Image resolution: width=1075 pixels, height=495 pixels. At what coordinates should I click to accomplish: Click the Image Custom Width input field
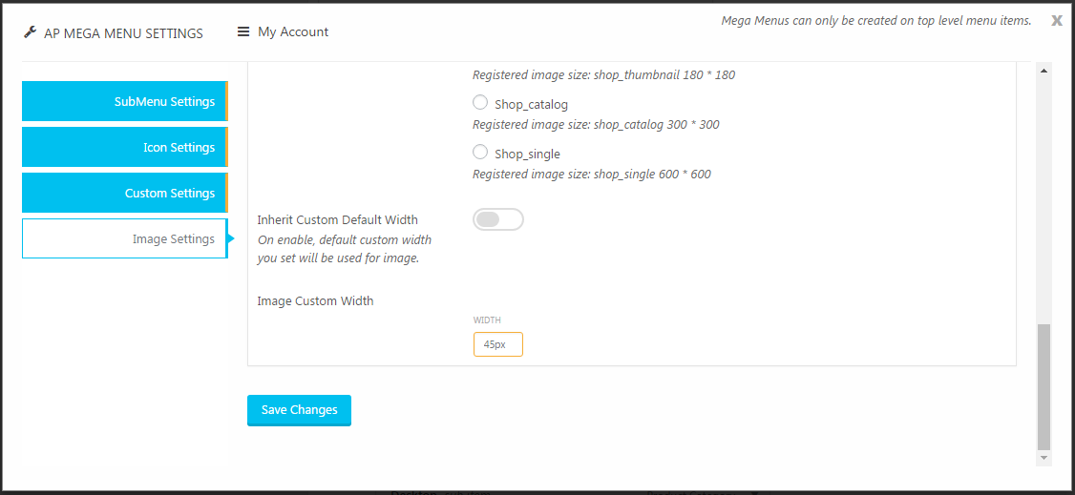click(x=498, y=344)
